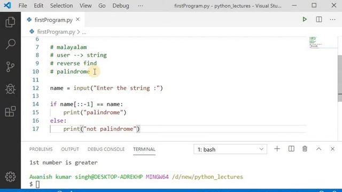Close the firstProgram.py tab
Viewport: 342px width, 192px height.
point(78,19)
